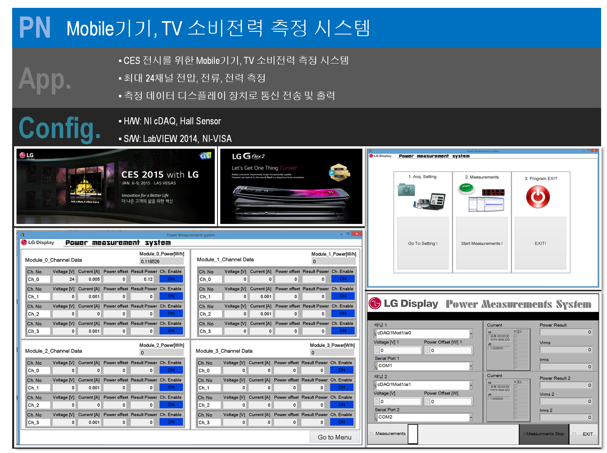Image resolution: width=607 pixels, height=453 pixels.
Task: Click the Vrms output field for channel 1
Action: (566, 349)
